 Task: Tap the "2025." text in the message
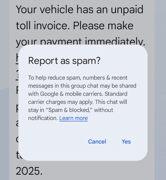coord(29,171)
